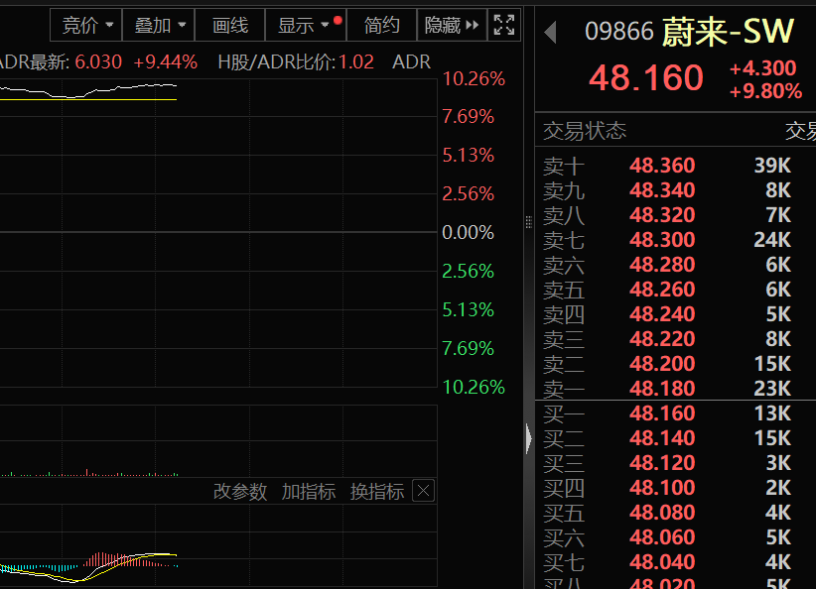Image resolution: width=816 pixels, height=589 pixels.
Task: Open the 叠加 overlay dropdown
Action: [158, 25]
